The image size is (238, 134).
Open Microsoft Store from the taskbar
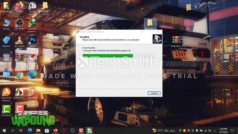tap(47, 131)
